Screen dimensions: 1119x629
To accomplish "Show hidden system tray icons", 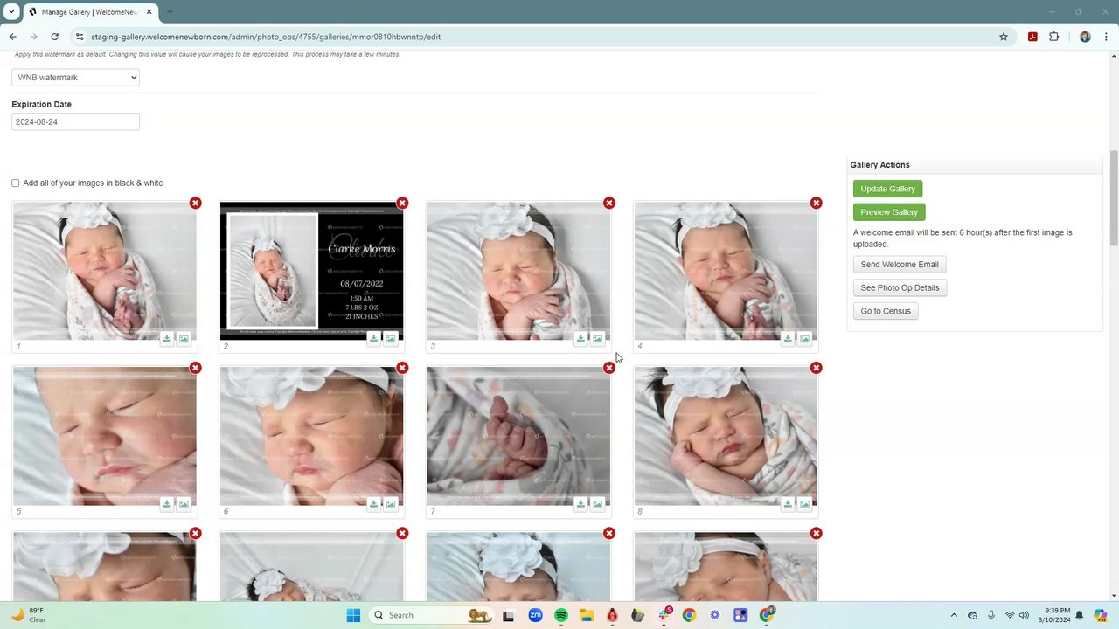I will (954, 615).
